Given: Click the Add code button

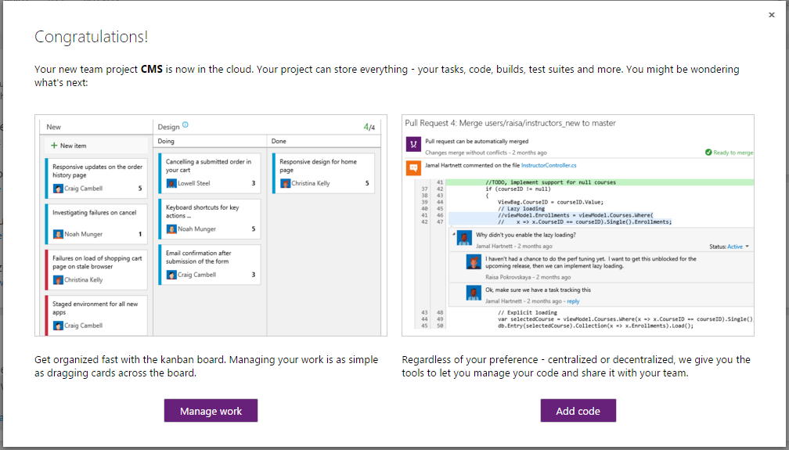Looking at the screenshot, I should pyautogui.click(x=578, y=411).
